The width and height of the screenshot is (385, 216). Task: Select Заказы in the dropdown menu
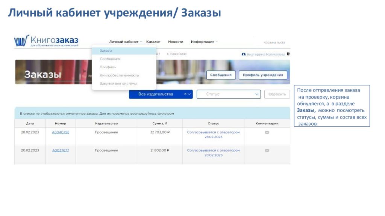pyautogui.click(x=124, y=51)
